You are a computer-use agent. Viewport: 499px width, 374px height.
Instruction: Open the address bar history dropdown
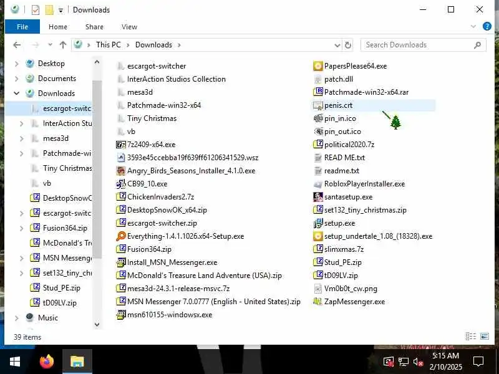pos(337,45)
